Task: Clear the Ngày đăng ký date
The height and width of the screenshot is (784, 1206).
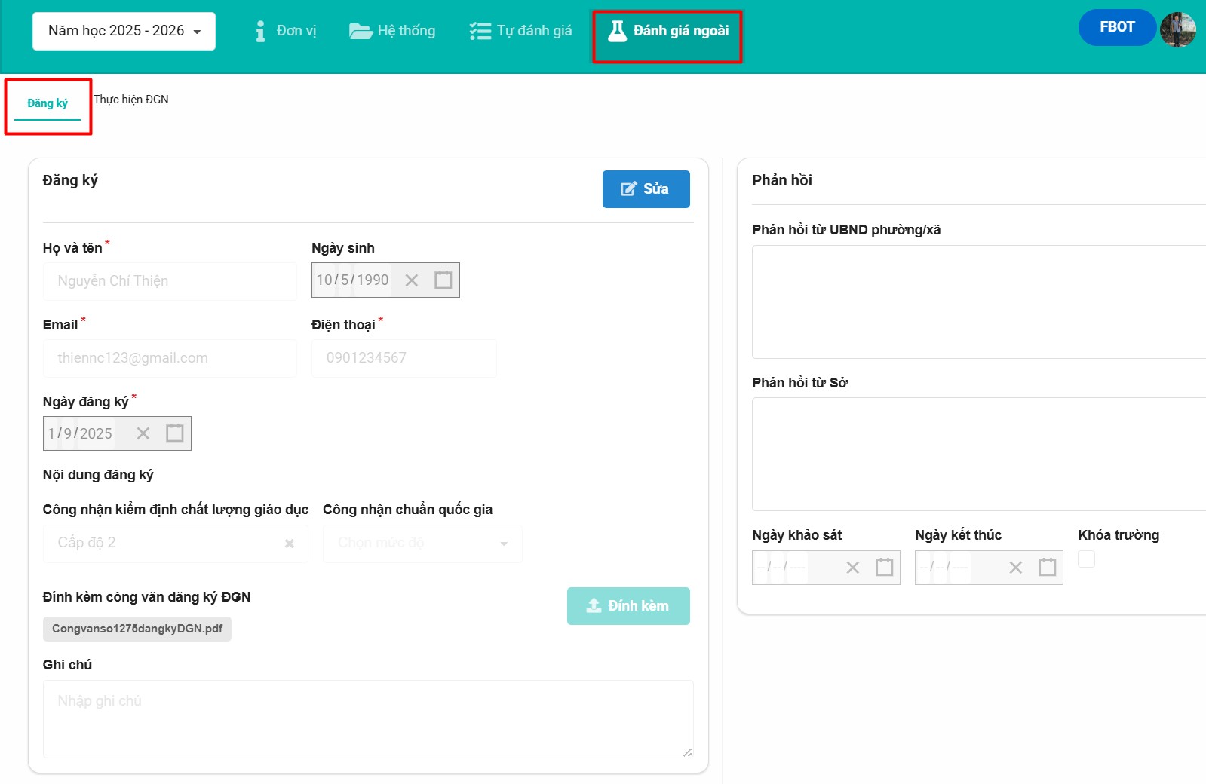Action: coord(143,433)
